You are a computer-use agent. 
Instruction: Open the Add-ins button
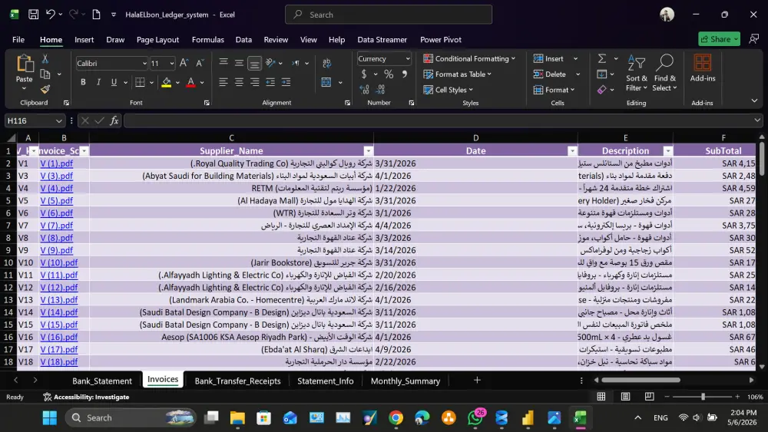(703, 68)
